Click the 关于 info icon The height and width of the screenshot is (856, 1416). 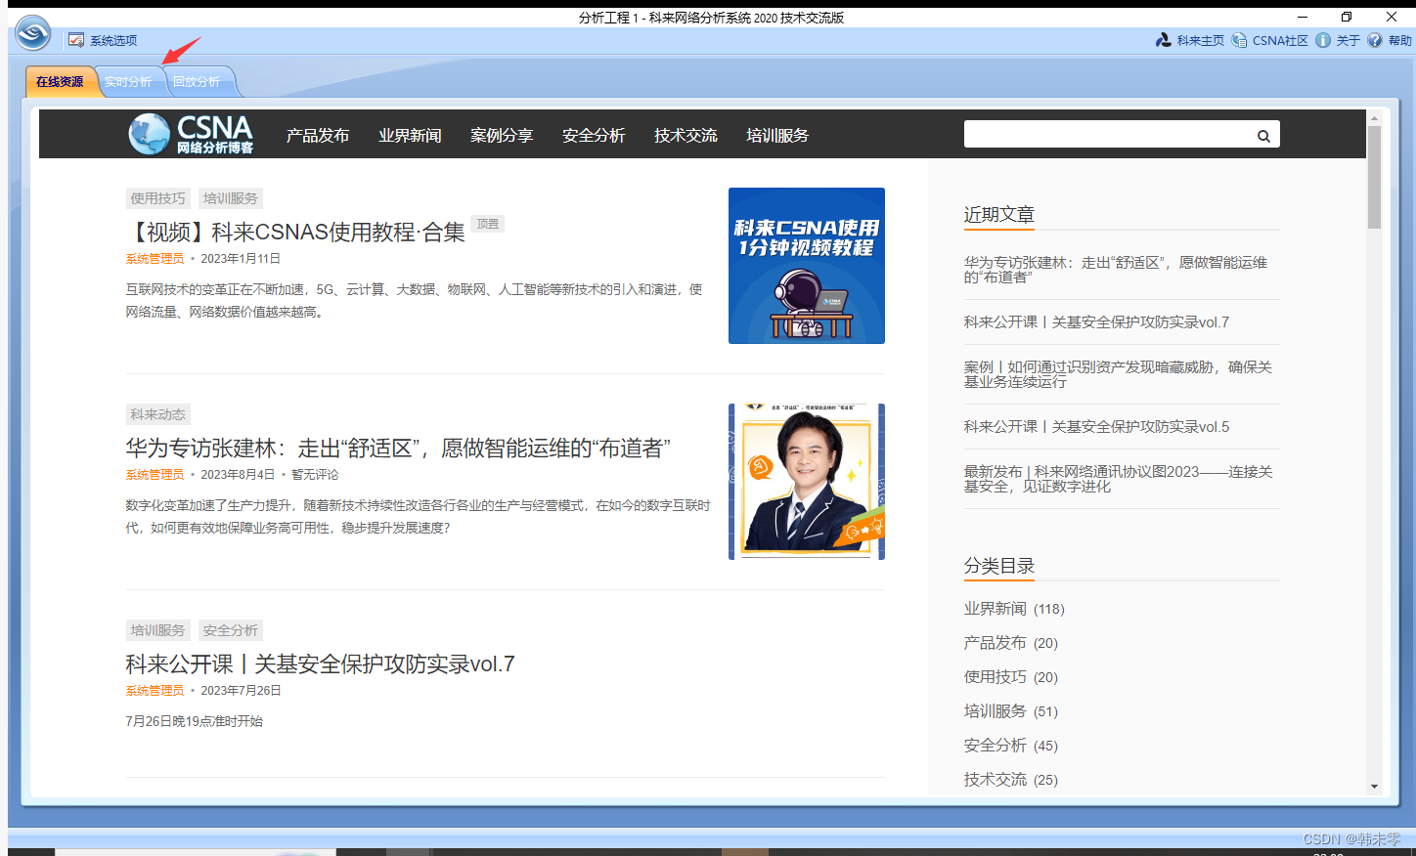1323,40
